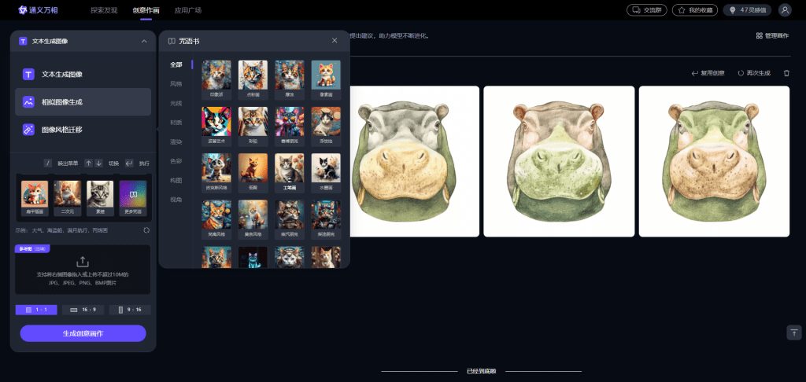Open the 风格 category in 咒语书
The image size is (806, 382).
176,83
